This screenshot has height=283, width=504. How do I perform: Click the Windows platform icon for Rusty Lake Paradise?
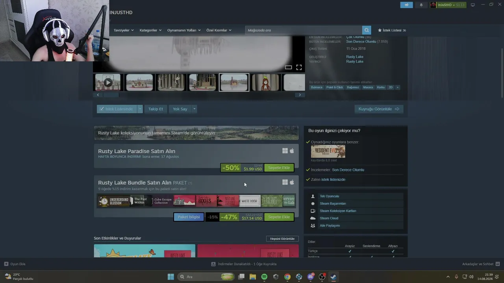click(285, 151)
